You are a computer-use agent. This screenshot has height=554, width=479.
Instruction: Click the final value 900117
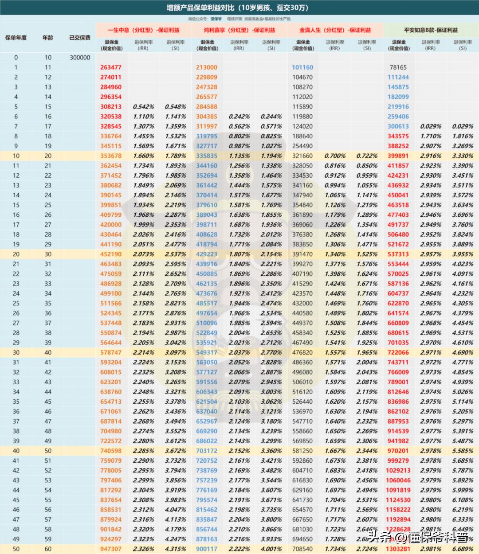click(x=207, y=549)
